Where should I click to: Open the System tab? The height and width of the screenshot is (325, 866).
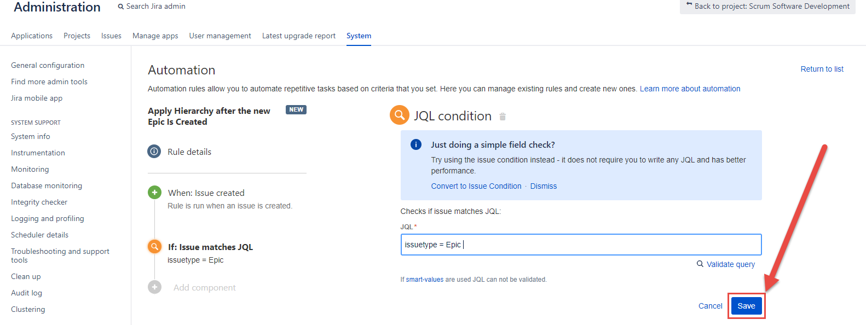[359, 36]
